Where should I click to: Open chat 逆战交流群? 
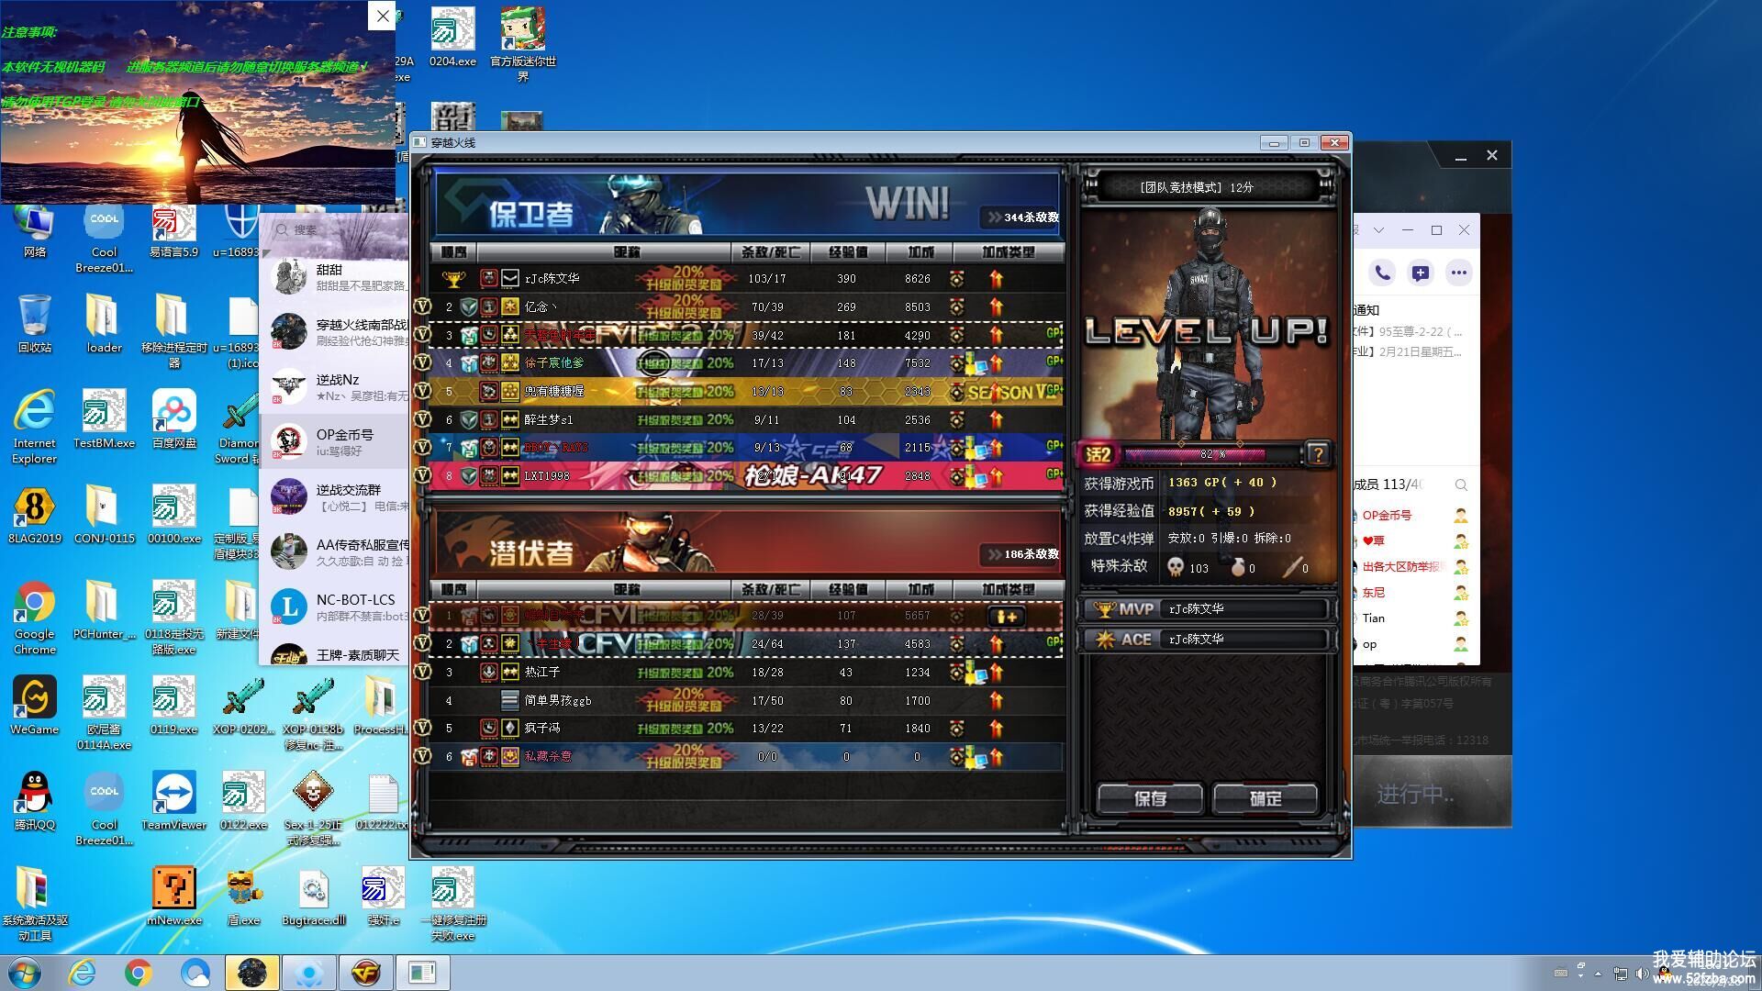pos(335,497)
